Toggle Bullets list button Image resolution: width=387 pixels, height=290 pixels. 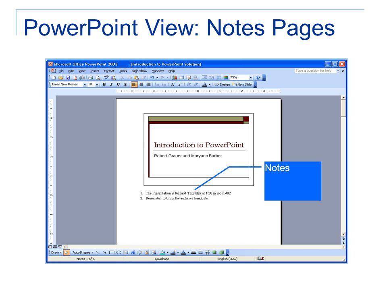[x=164, y=84]
